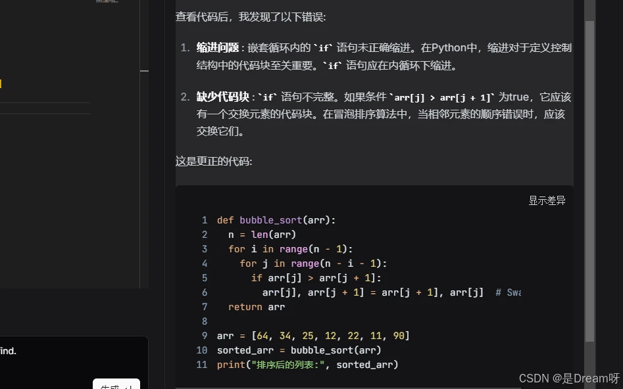Image resolution: width=623 pixels, height=389 pixels.
Task: Click the swap line 'arr[j], arr[j + 1] = arr[j + 1], arr[j]'
Action: coord(373,292)
